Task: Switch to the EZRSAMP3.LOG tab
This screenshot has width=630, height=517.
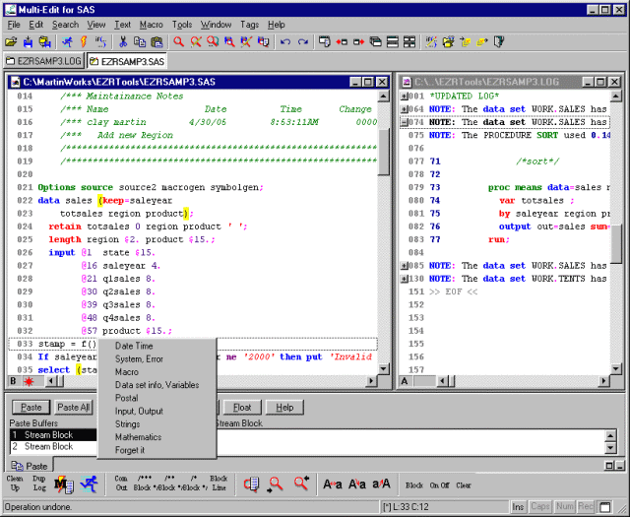Action: 41,61
